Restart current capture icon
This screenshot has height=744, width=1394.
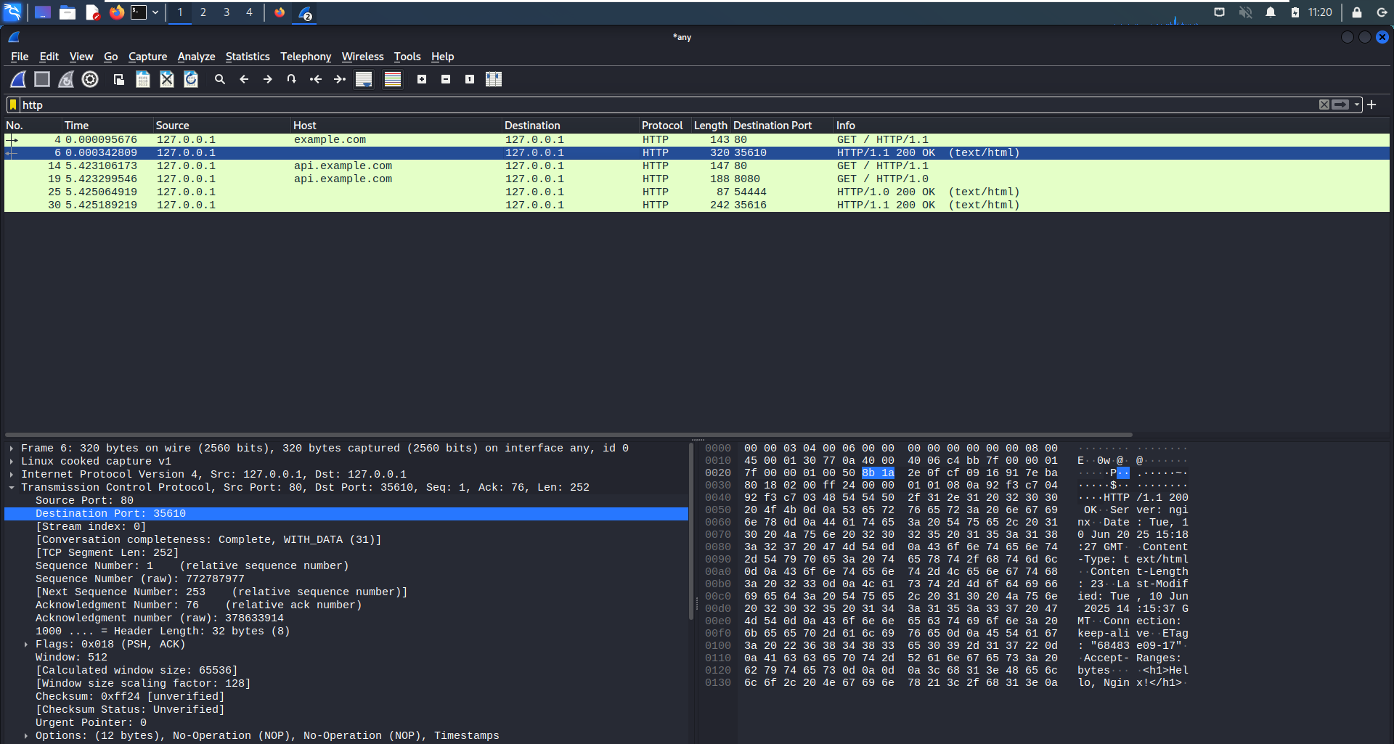tap(66, 79)
